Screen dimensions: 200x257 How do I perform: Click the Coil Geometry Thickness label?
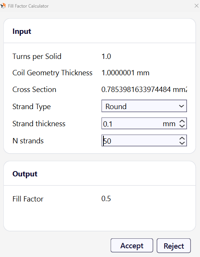point(52,73)
